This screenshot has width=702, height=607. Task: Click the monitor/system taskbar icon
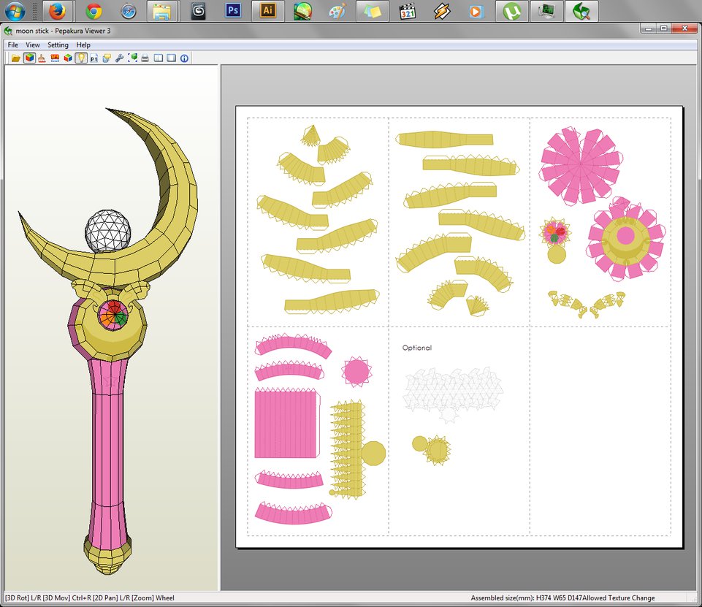546,11
